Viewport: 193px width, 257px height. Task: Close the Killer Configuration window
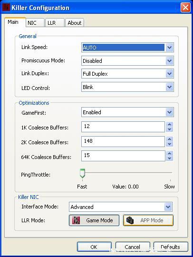point(185,7)
